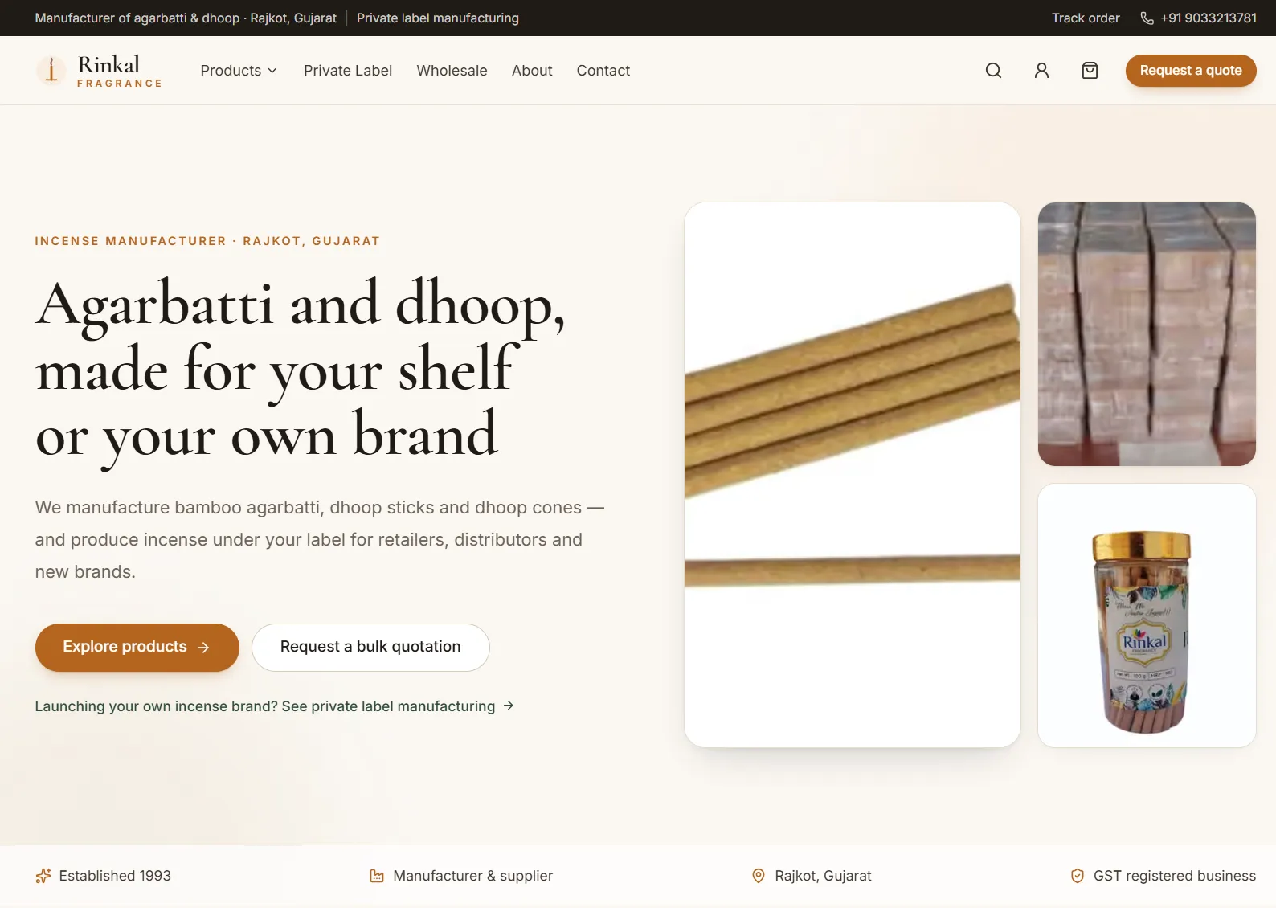Open the shopping bag cart icon
1276x908 pixels.
point(1090,71)
